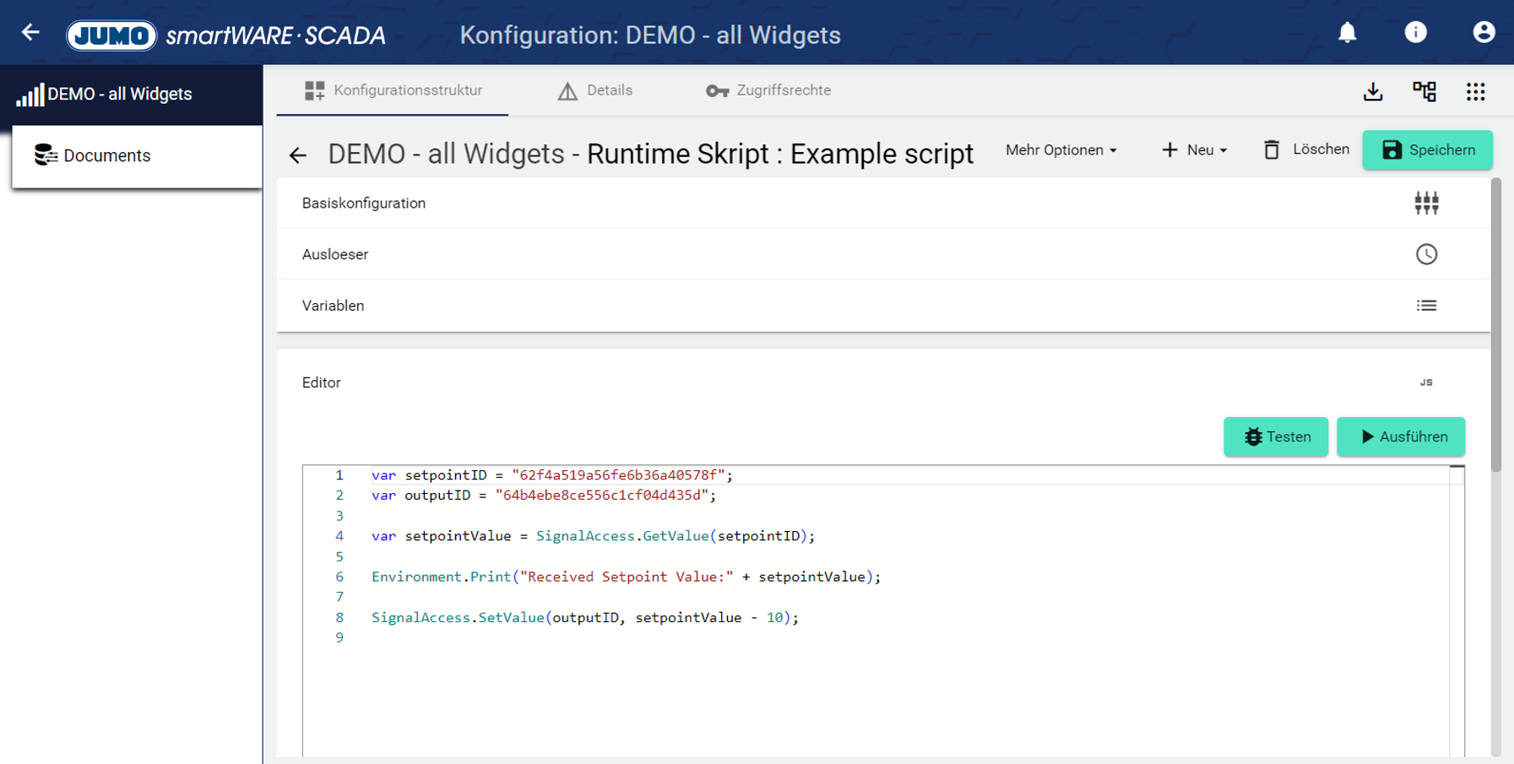Open the info icon in header
This screenshot has height=764, width=1514.
(1415, 33)
